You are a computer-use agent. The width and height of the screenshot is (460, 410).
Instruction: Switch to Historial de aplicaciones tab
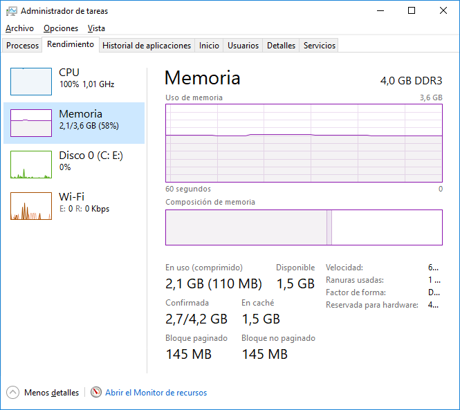pyautogui.click(x=147, y=46)
